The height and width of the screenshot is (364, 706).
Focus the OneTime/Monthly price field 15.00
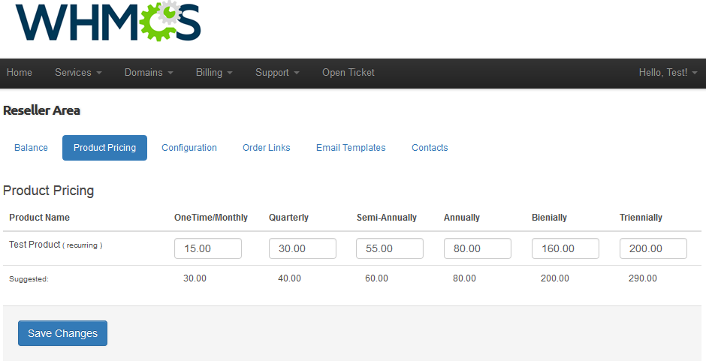pos(208,248)
